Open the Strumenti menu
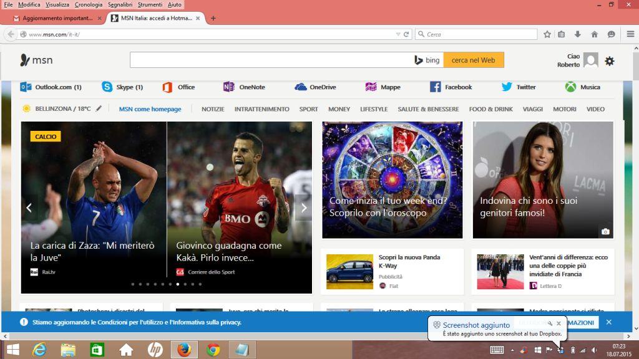Viewport: 639px width, 359px height. [150, 4]
